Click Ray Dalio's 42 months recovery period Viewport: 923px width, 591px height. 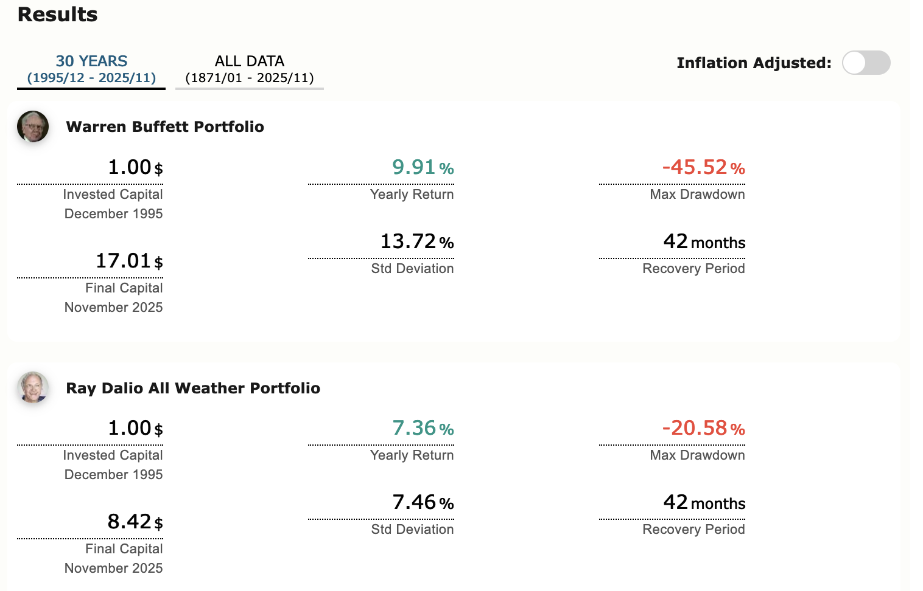tap(704, 502)
